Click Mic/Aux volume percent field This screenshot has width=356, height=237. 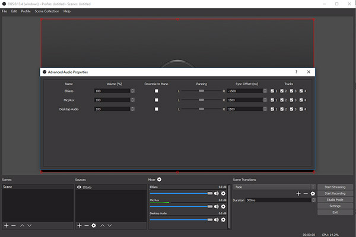tap(112, 100)
